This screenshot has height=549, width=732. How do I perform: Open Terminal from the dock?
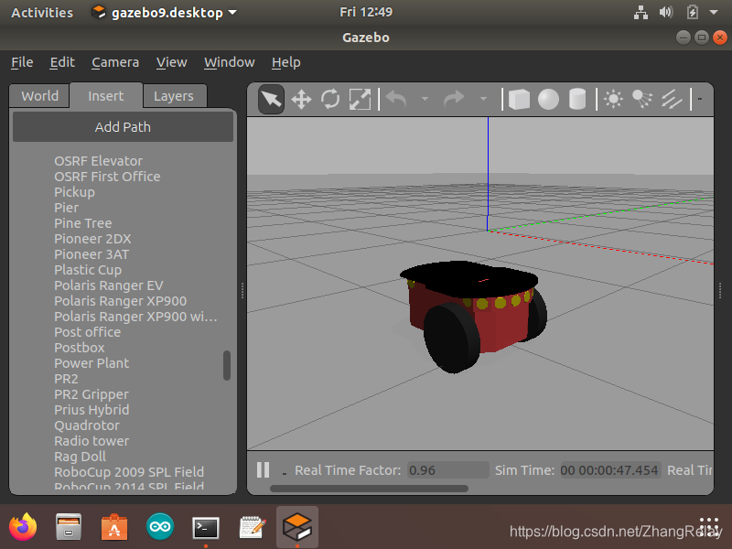(206, 529)
